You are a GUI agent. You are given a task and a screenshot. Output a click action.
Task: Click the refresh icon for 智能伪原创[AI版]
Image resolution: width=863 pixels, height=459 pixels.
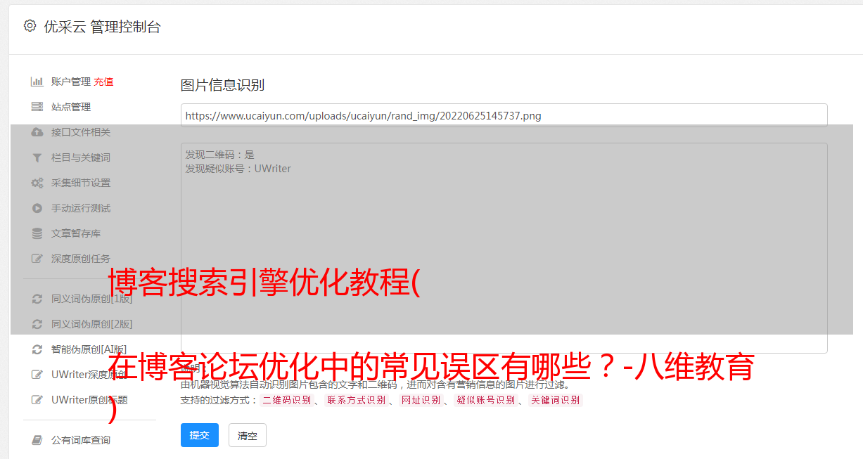coord(37,349)
